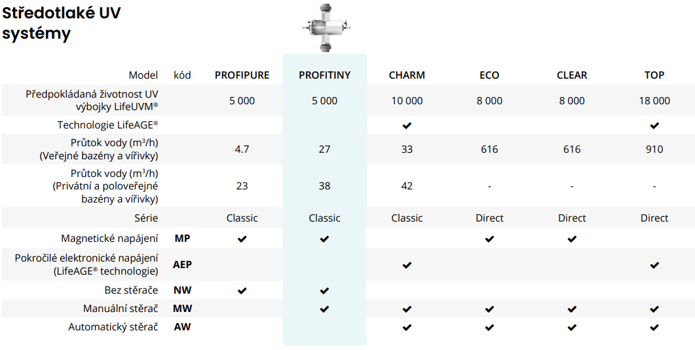This screenshot has height=350, width=695.
Task: Click the magnetic power checkmark for PROFIPURE
Action: (x=242, y=239)
